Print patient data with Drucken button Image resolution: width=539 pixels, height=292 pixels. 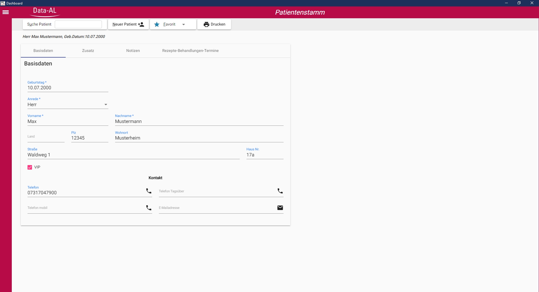(x=214, y=24)
